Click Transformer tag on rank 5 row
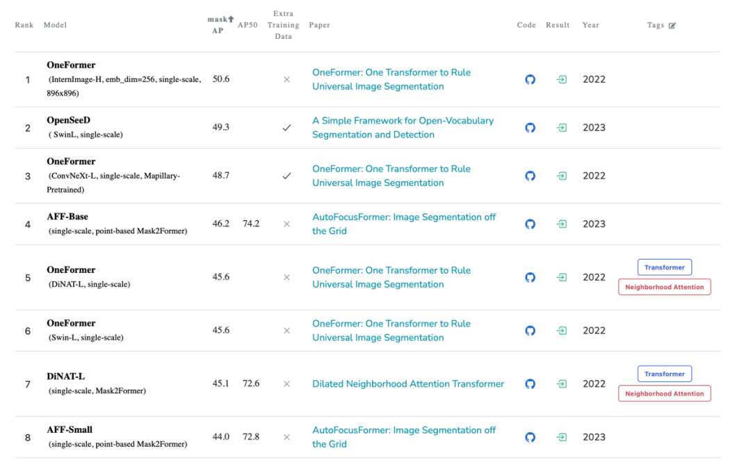The height and width of the screenshot is (464, 744). tap(664, 267)
